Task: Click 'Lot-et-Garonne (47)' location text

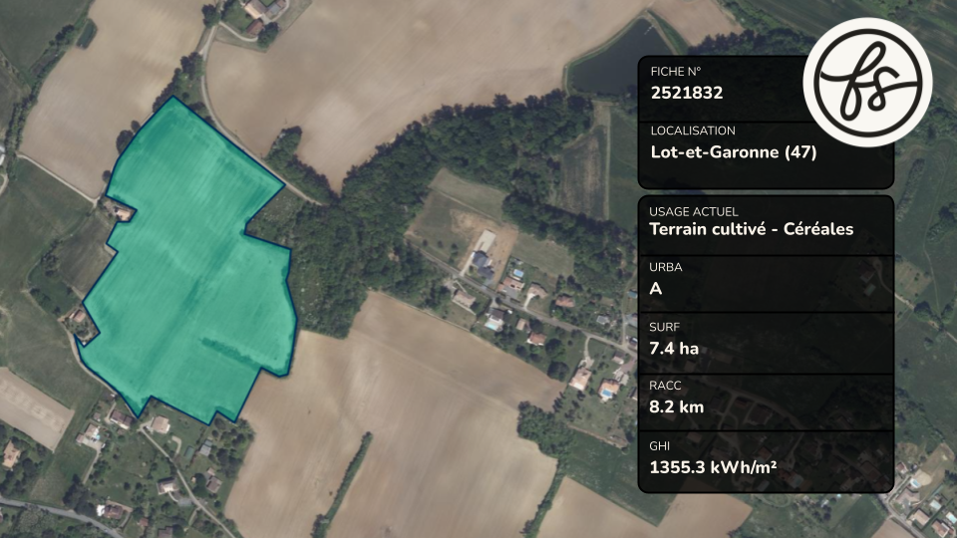Action: pos(734,151)
